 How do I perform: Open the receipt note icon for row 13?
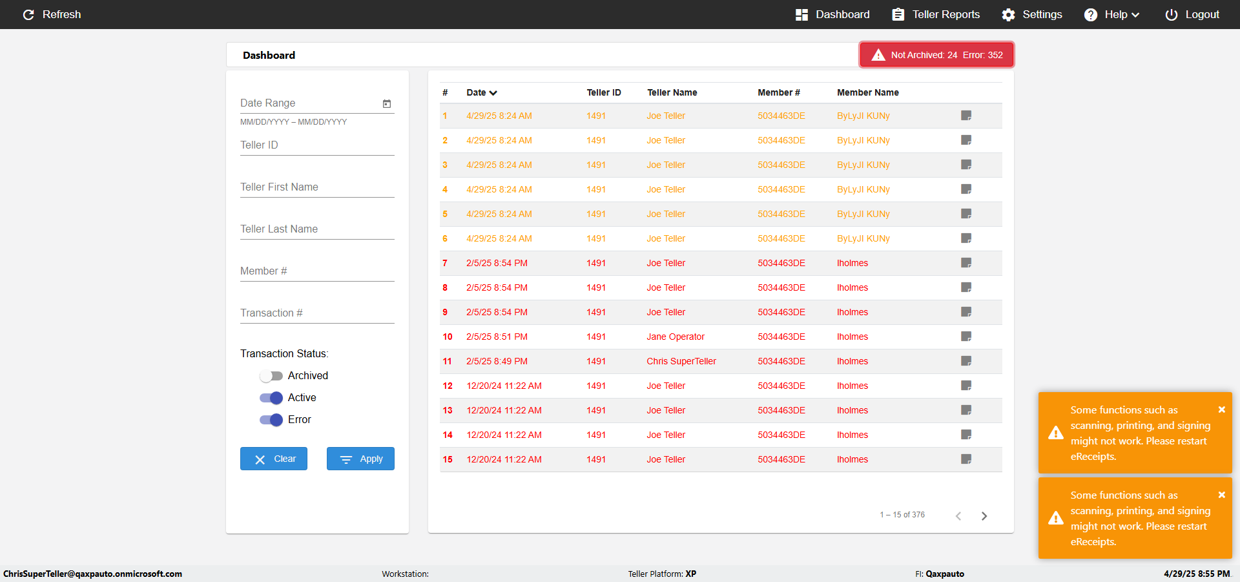pyautogui.click(x=966, y=410)
